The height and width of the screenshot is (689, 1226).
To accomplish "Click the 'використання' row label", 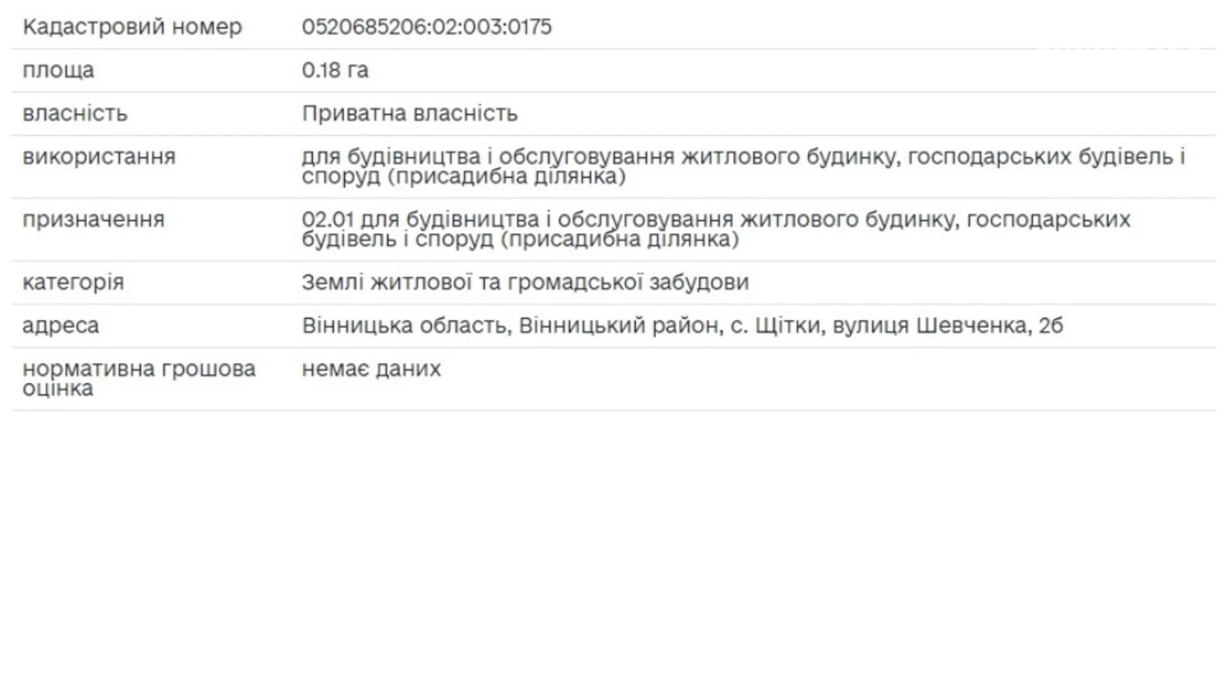I will point(99,157).
